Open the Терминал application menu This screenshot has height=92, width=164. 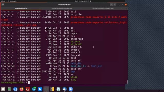pyautogui.click(x=12, y=1)
